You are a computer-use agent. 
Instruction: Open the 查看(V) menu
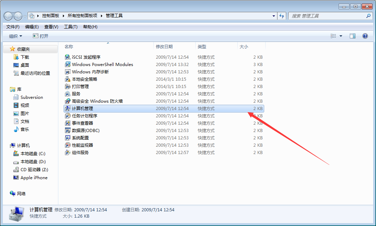pos(51,27)
